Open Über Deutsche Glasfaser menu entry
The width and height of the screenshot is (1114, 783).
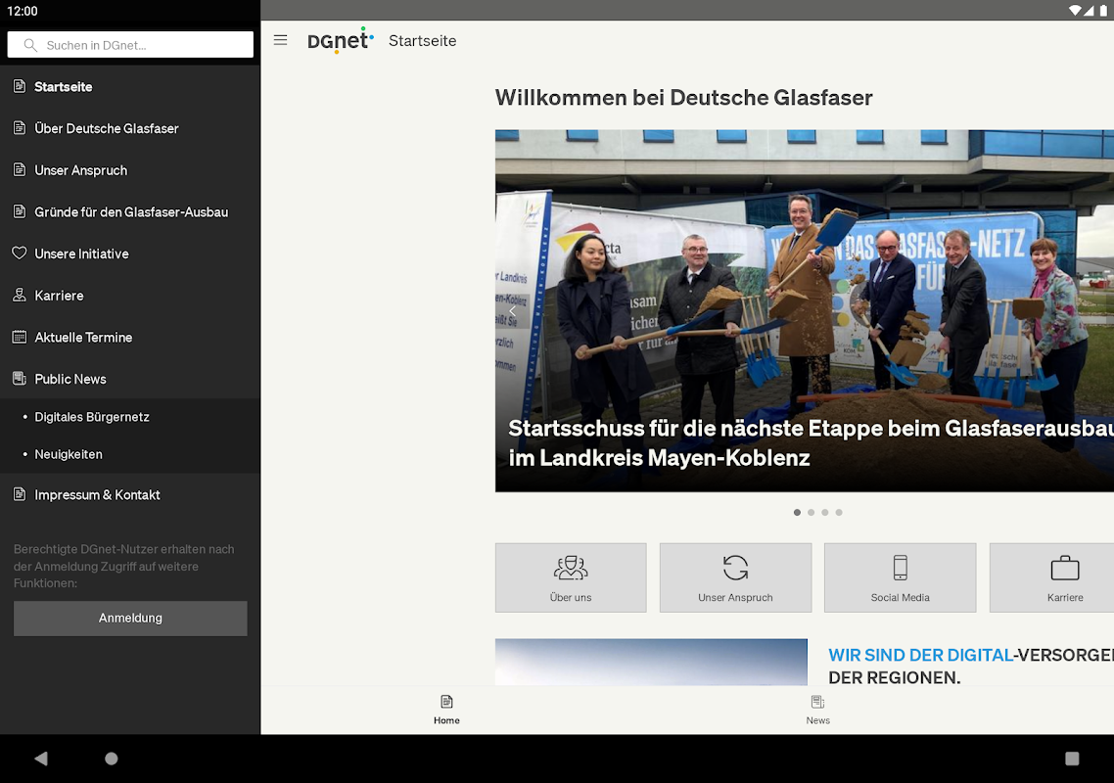[x=130, y=128]
